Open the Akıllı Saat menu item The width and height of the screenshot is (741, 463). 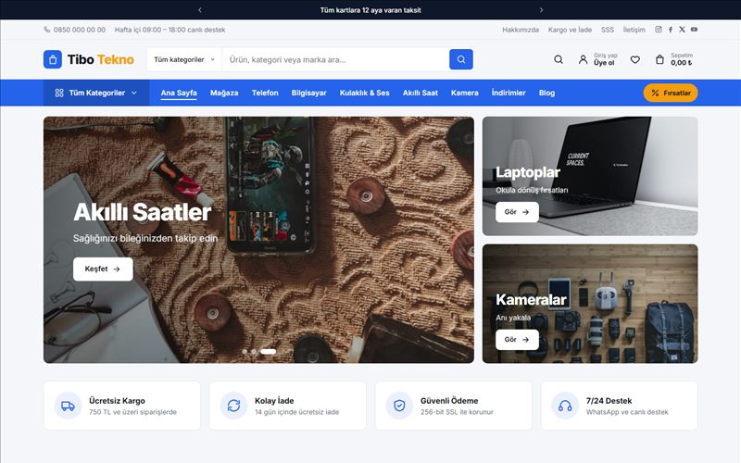(421, 93)
